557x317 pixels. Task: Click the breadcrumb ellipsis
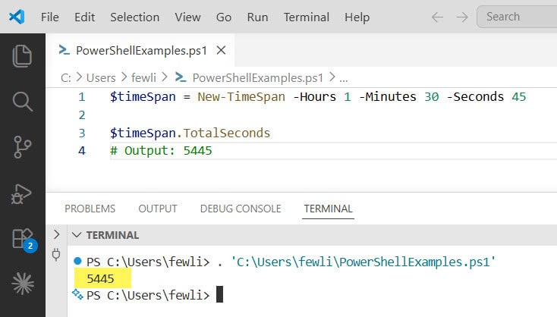point(343,78)
